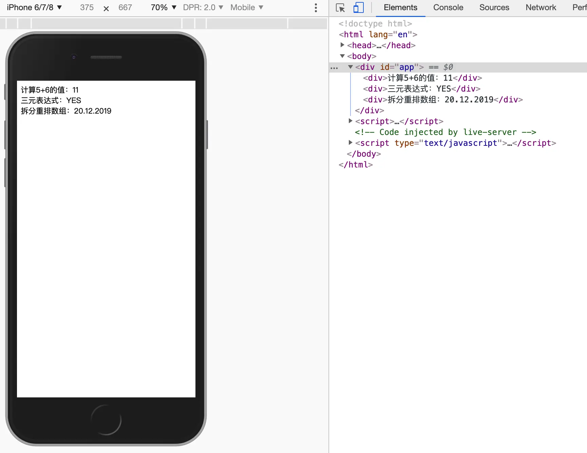Image resolution: width=587 pixels, height=453 pixels.
Task: Select the live-server comment node
Action: click(446, 132)
